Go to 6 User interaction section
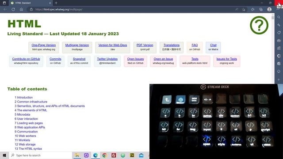This screenshot has width=283, height=159. point(26,119)
